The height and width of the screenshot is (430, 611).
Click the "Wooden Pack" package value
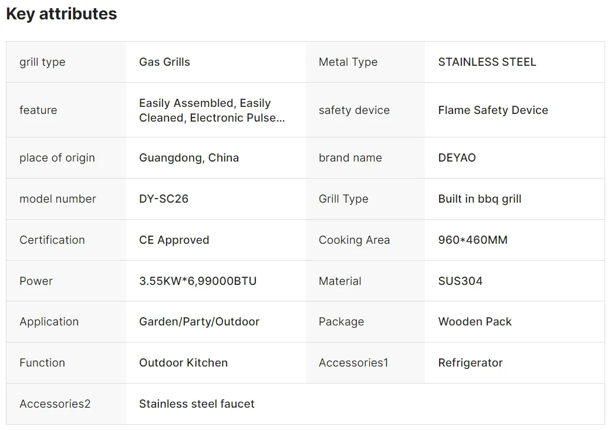[x=474, y=322]
